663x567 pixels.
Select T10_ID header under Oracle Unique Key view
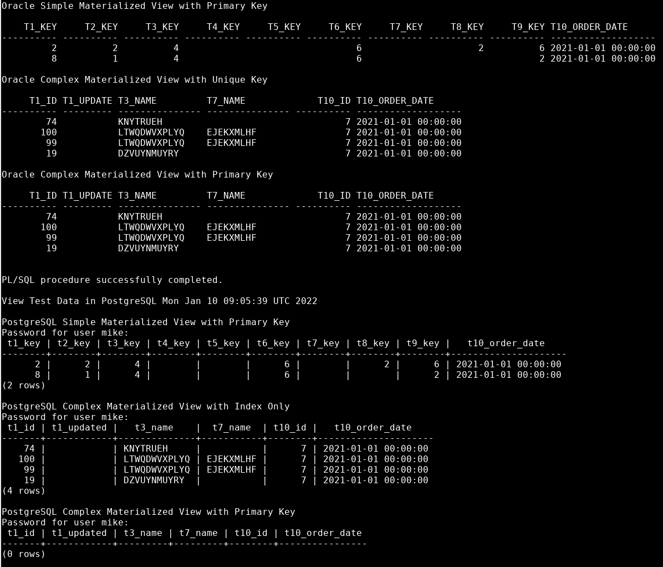334,101
